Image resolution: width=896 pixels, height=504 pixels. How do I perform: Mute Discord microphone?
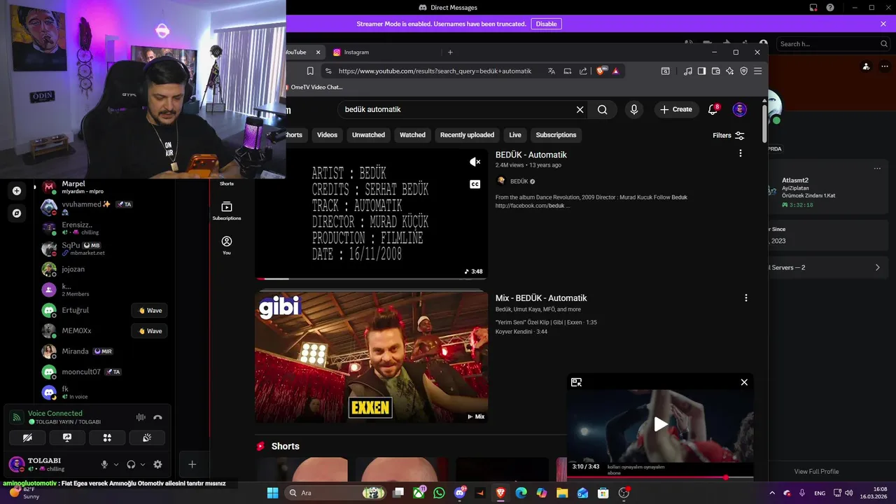[104, 464]
